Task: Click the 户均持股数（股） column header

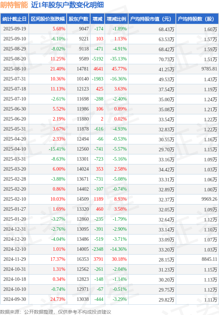Action: tap(197, 19)
